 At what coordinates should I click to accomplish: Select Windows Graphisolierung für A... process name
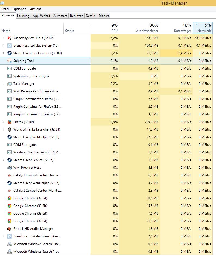37,152
